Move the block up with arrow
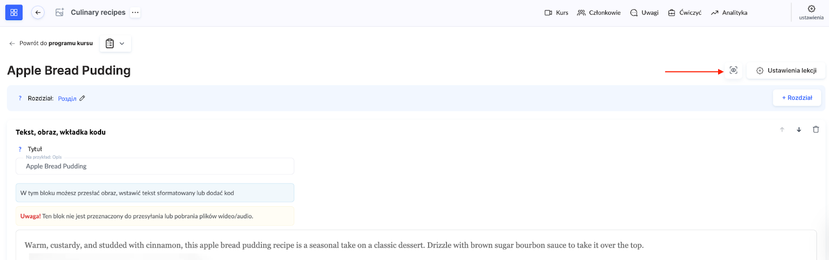Viewport: 829px width, 260px height. tap(782, 130)
